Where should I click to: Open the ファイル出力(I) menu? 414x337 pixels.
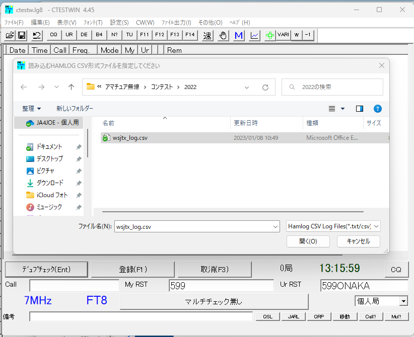[176, 23]
